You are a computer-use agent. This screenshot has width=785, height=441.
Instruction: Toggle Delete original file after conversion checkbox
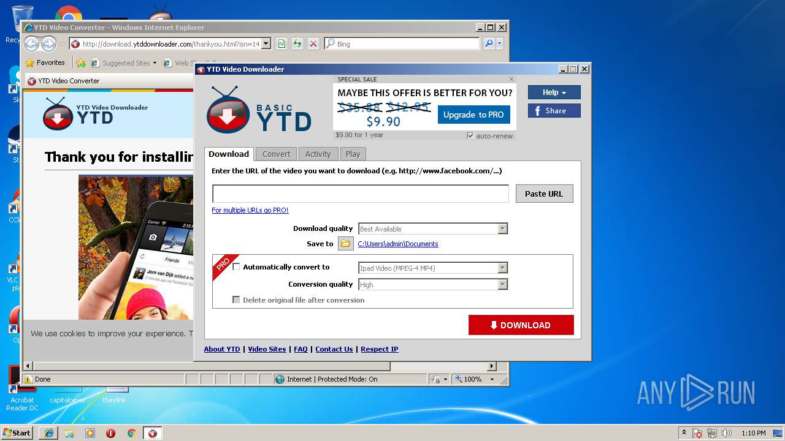(x=236, y=300)
